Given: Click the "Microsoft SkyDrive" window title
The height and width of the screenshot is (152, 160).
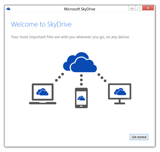Looking at the screenshot, I should pyautogui.click(x=79, y=9).
